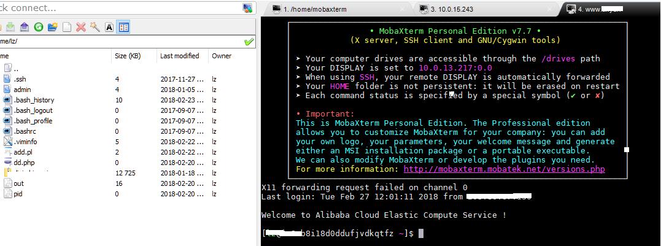
Task: Select the out file
Action: [18, 183]
